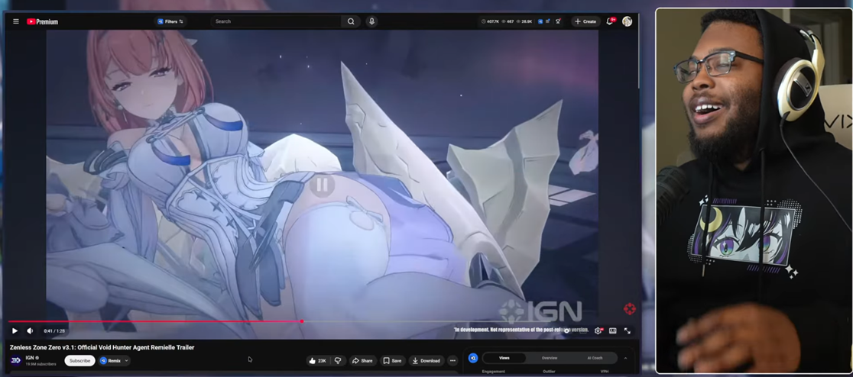This screenshot has width=853, height=377.
Task: Dislike the video
Action: 338,361
